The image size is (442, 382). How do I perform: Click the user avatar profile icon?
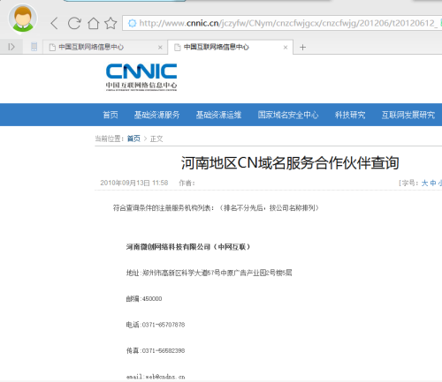[x=23, y=18]
